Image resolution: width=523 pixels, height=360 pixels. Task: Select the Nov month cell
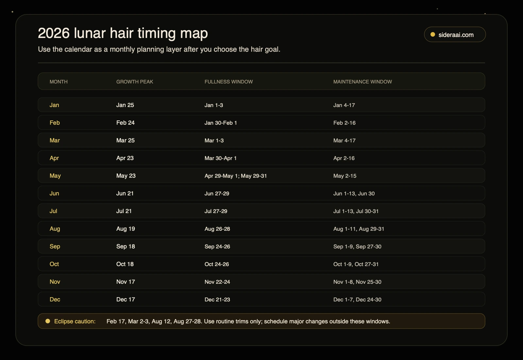coord(55,282)
